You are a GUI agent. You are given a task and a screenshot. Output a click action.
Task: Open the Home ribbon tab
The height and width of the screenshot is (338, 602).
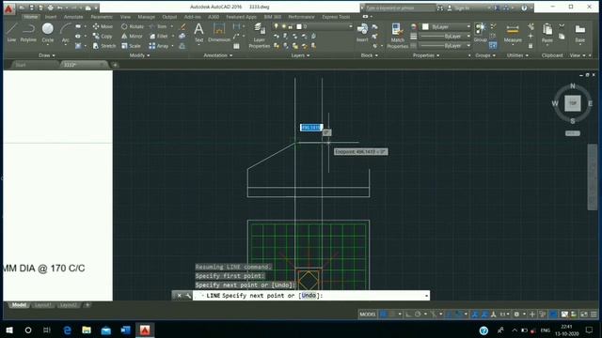coord(31,17)
